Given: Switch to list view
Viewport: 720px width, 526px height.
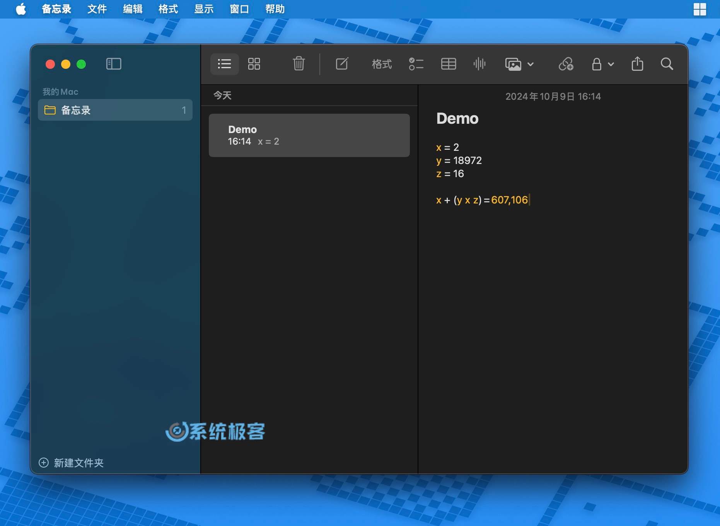Looking at the screenshot, I should tap(224, 64).
